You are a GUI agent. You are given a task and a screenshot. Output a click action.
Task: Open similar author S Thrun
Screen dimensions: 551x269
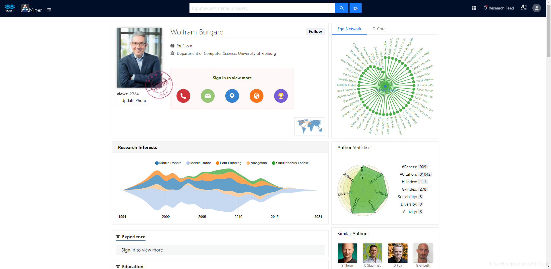(347, 255)
